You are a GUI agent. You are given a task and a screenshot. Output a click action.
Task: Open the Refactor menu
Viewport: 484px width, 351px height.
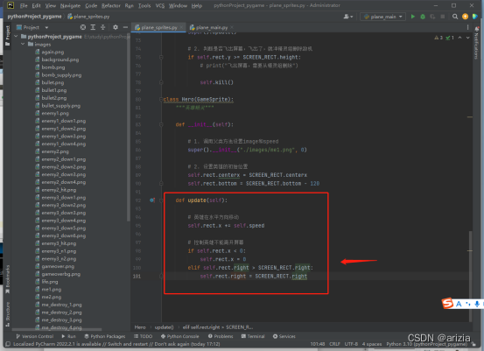[x=111, y=5]
